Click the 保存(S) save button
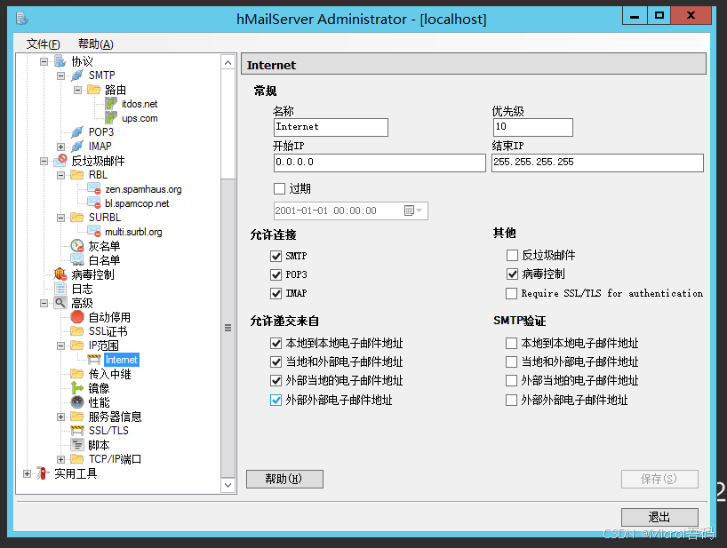This screenshot has height=548, width=727. click(x=659, y=479)
